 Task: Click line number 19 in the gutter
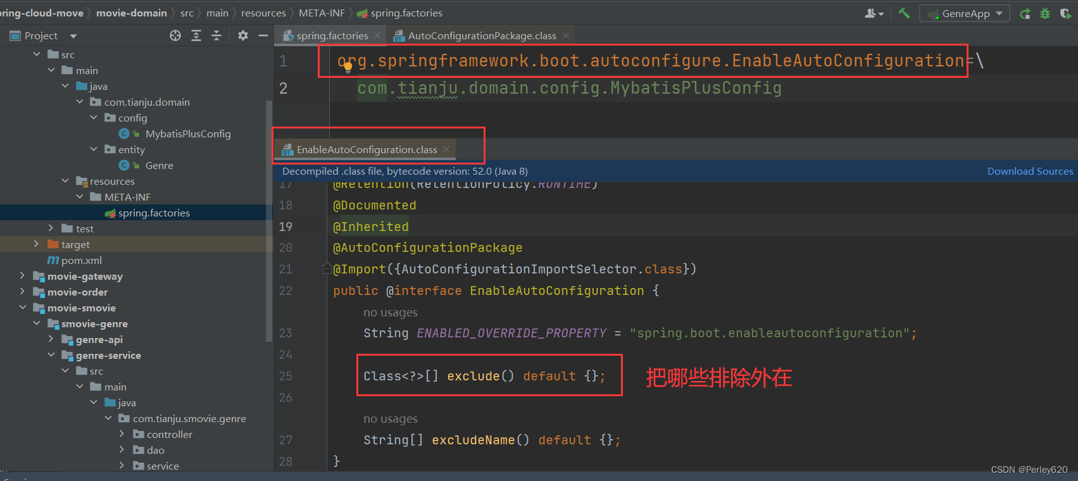click(285, 227)
